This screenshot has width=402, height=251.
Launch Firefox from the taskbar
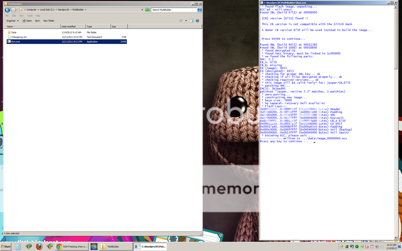point(39,246)
